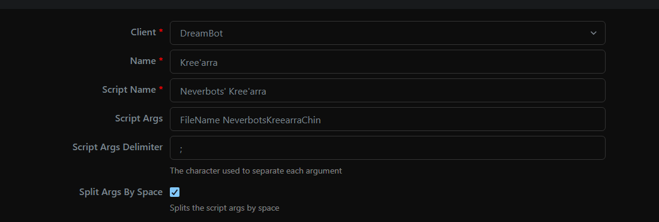659x222 pixels.
Task: Click the chevron arrow in Client selector
Action: pos(593,33)
